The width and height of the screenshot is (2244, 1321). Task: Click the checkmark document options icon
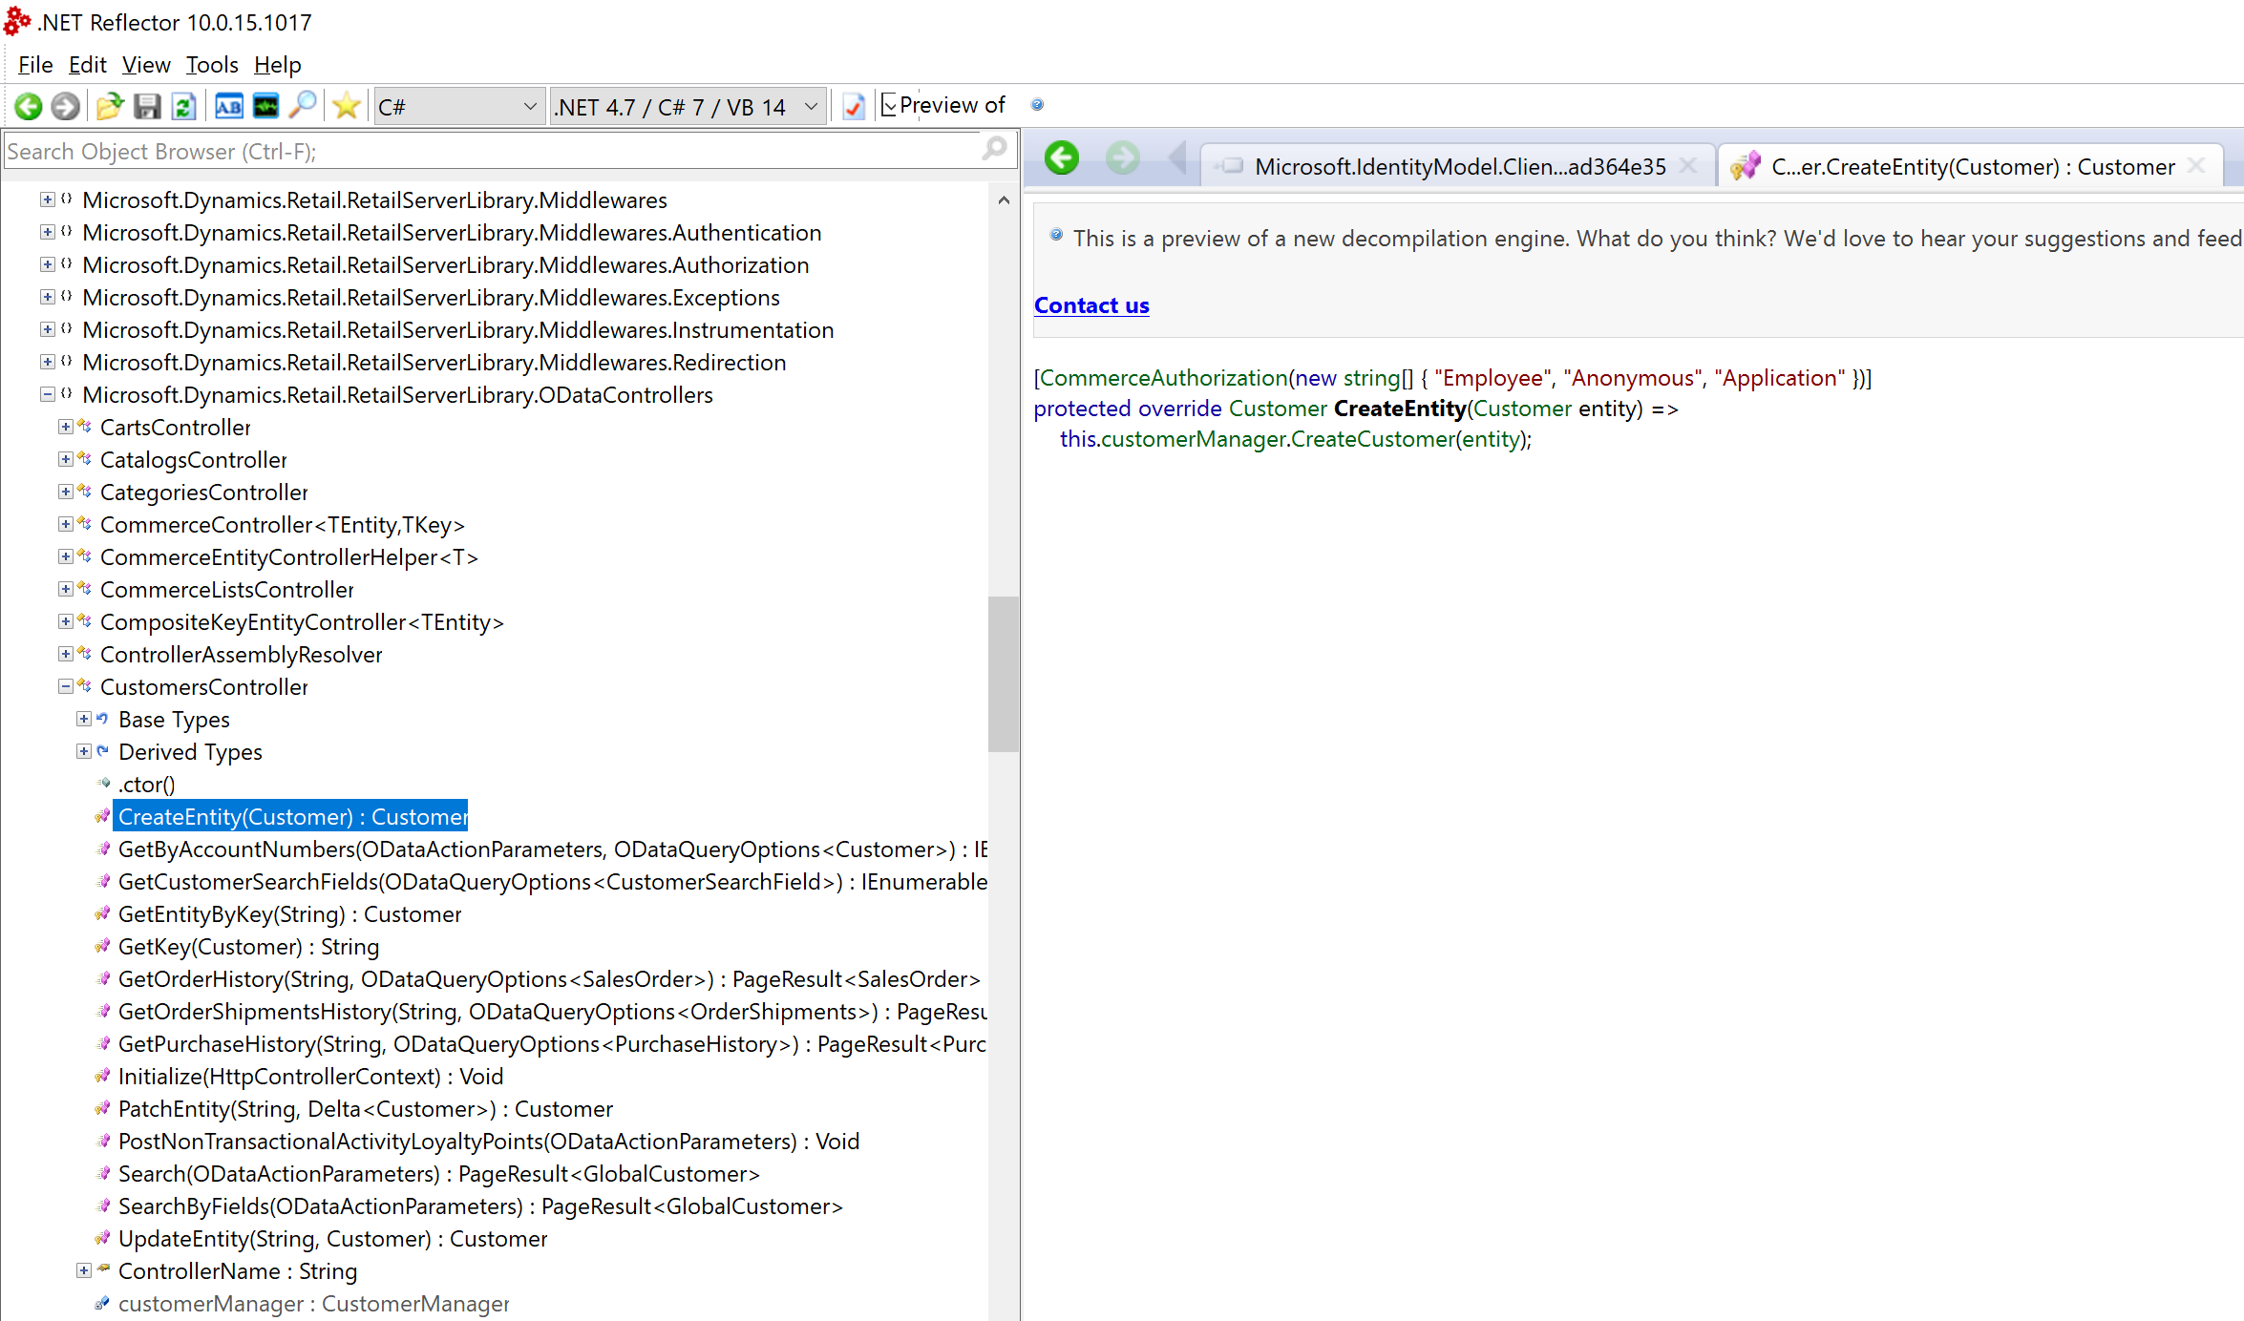854,106
